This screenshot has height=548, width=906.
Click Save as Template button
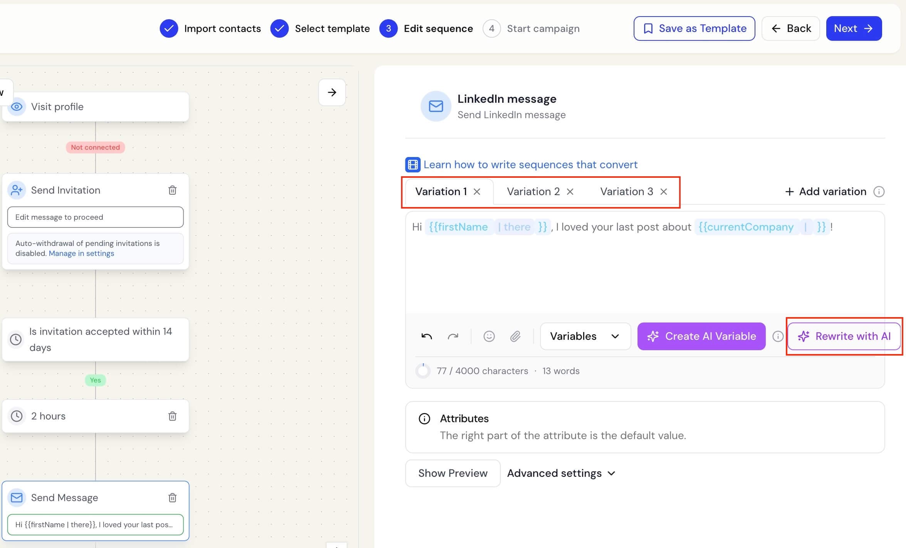[694, 28]
